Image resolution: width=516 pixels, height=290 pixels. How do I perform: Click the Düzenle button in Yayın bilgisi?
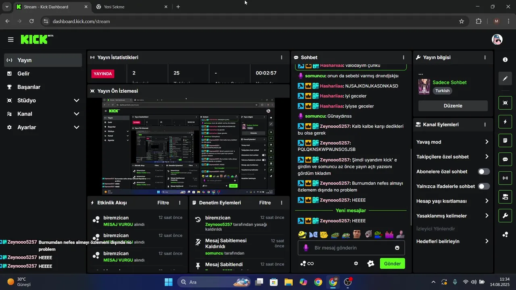(x=453, y=106)
